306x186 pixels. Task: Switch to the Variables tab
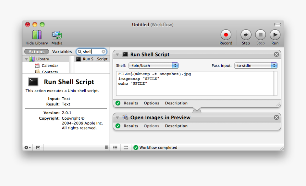pyautogui.click(x=62, y=51)
